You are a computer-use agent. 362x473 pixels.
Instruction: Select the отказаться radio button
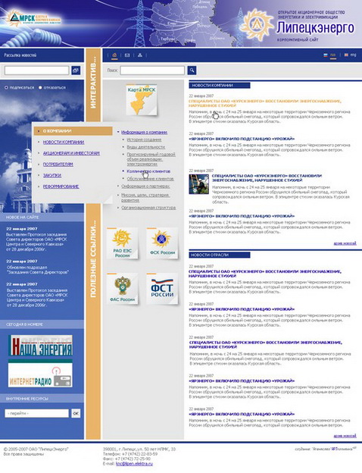click(40, 87)
